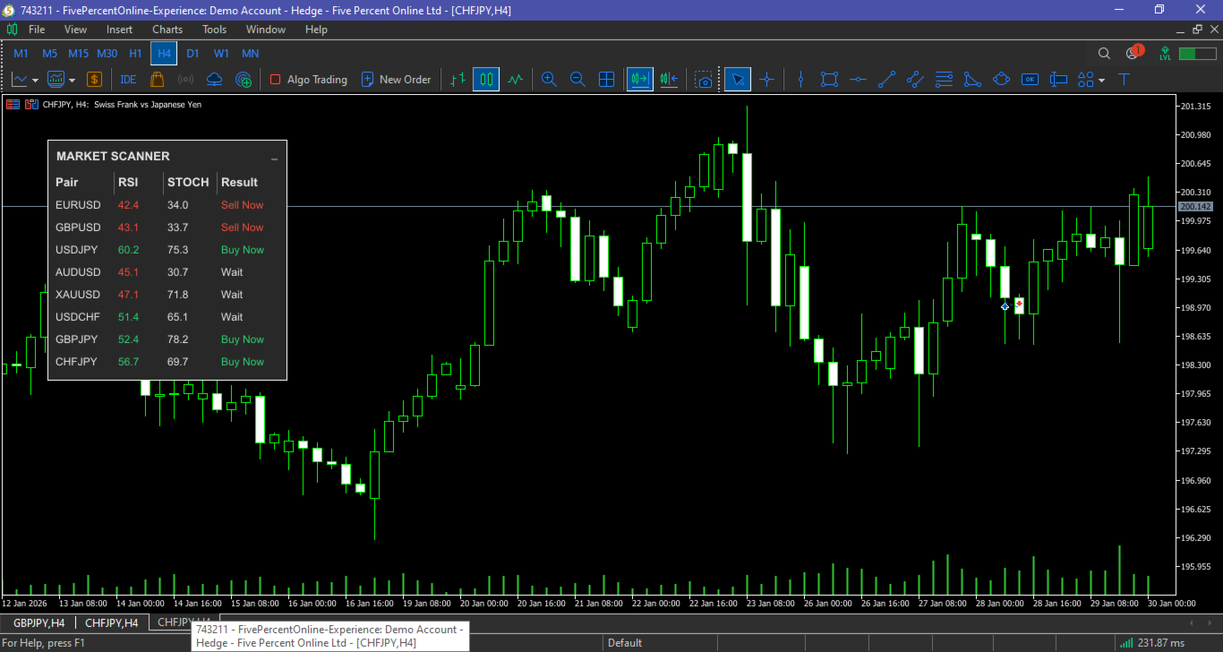Open the VPS cloud hosting icon
1223x652 pixels.
coord(214,80)
